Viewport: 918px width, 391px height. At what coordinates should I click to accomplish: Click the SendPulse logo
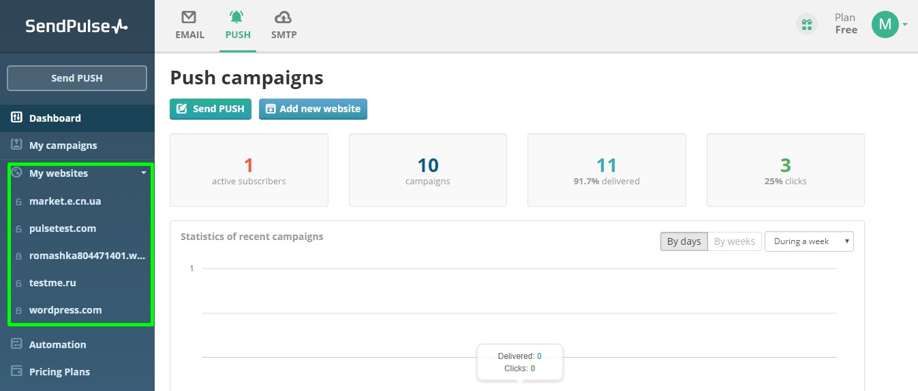click(x=76, y=26)
